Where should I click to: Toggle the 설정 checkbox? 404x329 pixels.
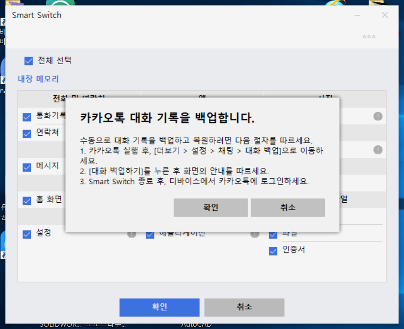click(x=27, y=234)
